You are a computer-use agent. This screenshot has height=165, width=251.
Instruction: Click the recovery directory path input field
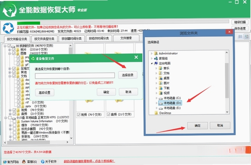[x=75, y=75]
